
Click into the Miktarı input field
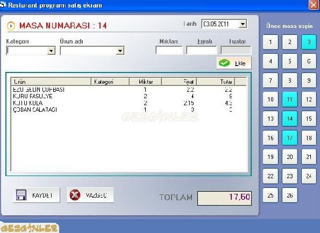coord(169,50)
